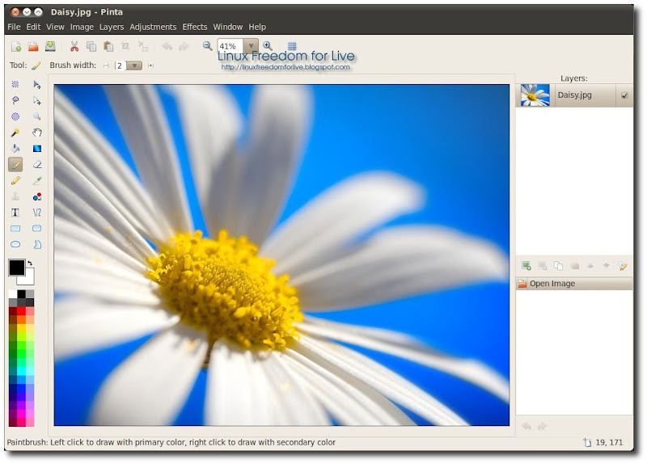Select the Rectangle shape tool
Image resolution: width=647 pixels, height=464 pixels.
(15, 229)
